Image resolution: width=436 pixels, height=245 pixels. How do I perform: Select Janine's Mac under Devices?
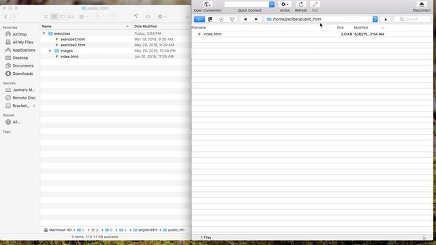pyautogui.click(x=24, y=90)
